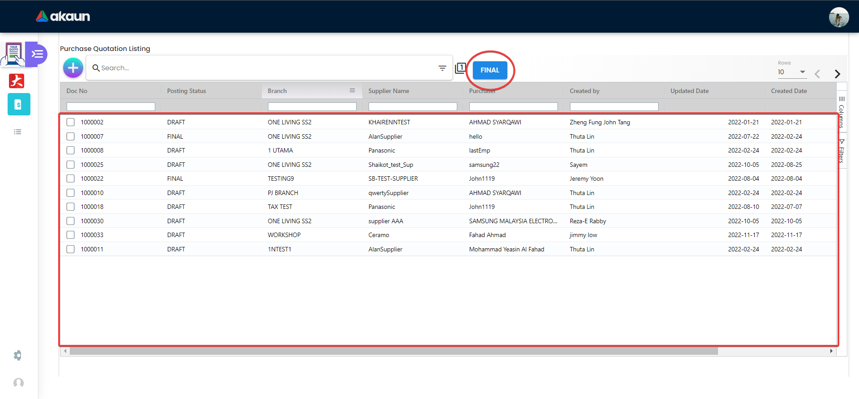Expand the Columns side panel
Viewport: 859px width, 399px height.
pos(842,112)
